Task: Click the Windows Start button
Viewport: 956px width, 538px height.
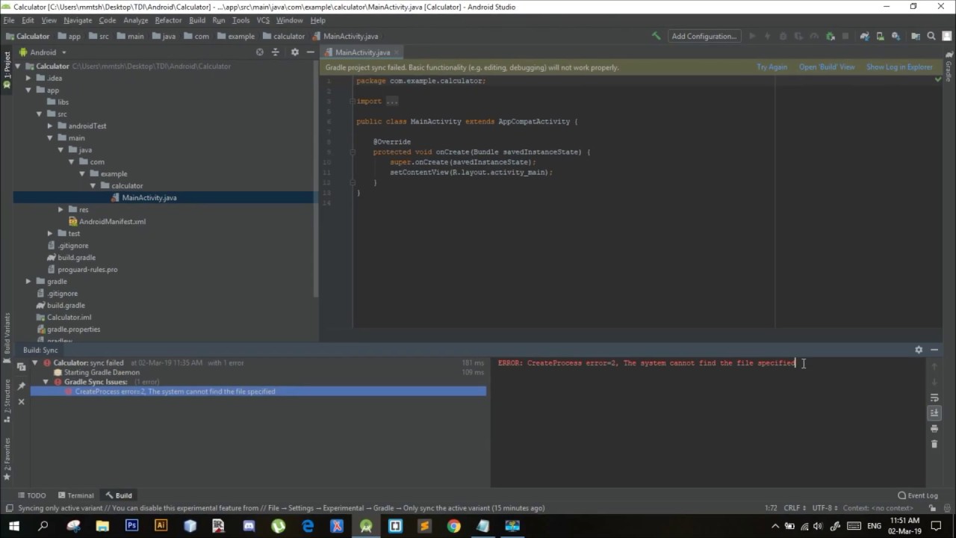Action: 14,526
